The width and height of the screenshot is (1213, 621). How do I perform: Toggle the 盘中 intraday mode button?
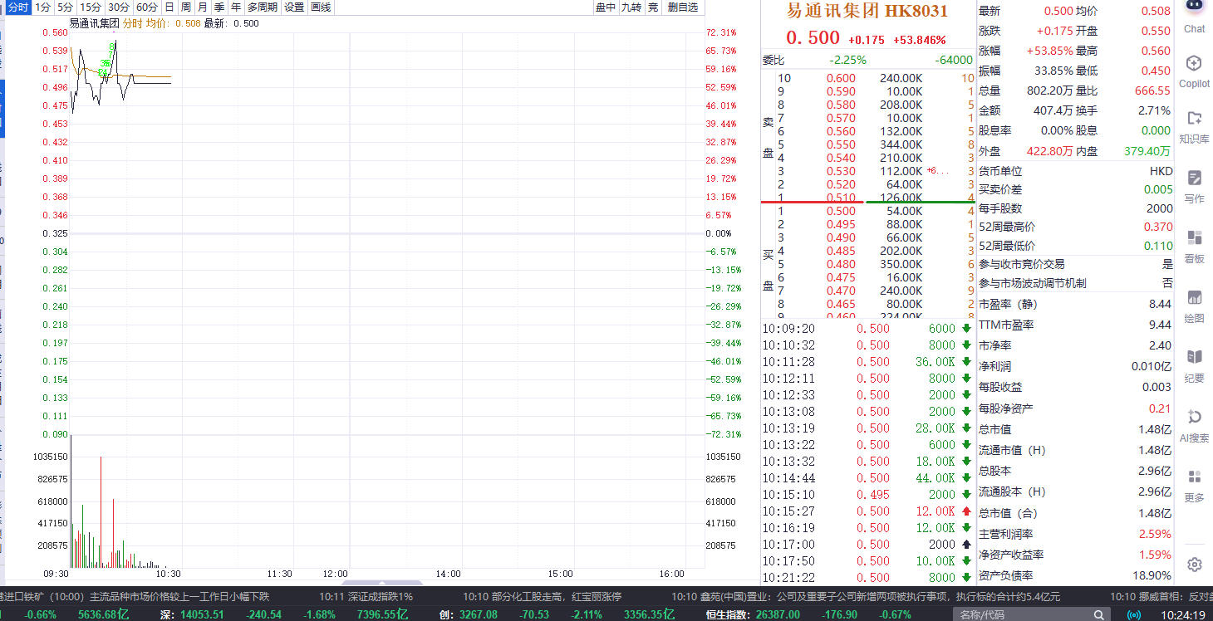click(606, 7)
